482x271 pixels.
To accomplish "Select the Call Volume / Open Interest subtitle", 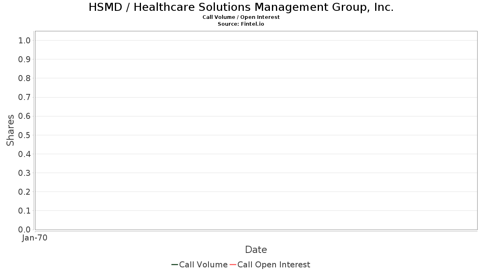I will pos(241,17).
